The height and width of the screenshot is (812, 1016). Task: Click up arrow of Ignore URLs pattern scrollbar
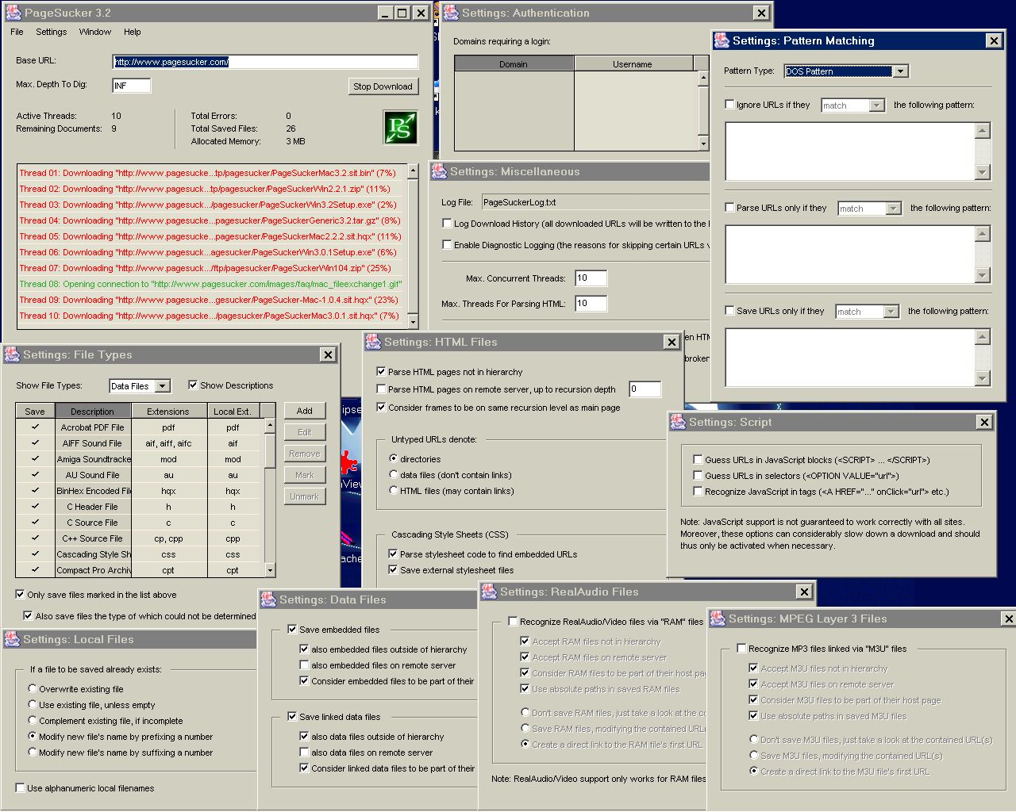click(983, 131)
